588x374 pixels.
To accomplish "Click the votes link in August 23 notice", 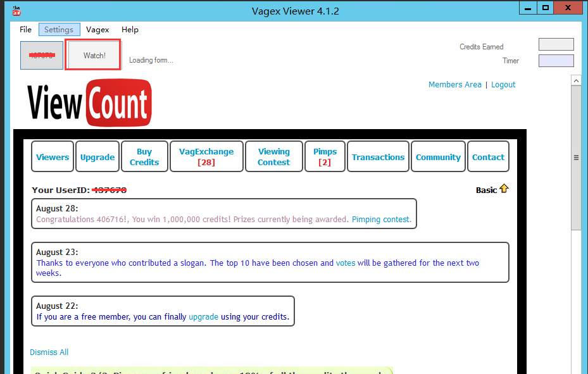I will pos(346,263).
